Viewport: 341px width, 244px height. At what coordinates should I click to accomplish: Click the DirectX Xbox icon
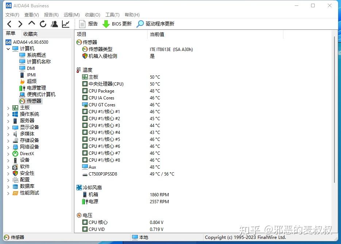pyautogui.click(x=15, y=154)
